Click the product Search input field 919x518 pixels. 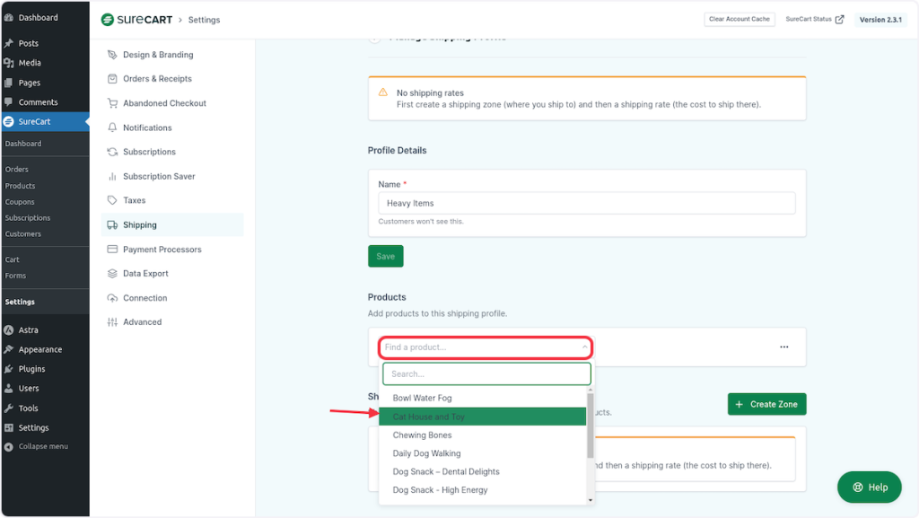coord(486,373)
